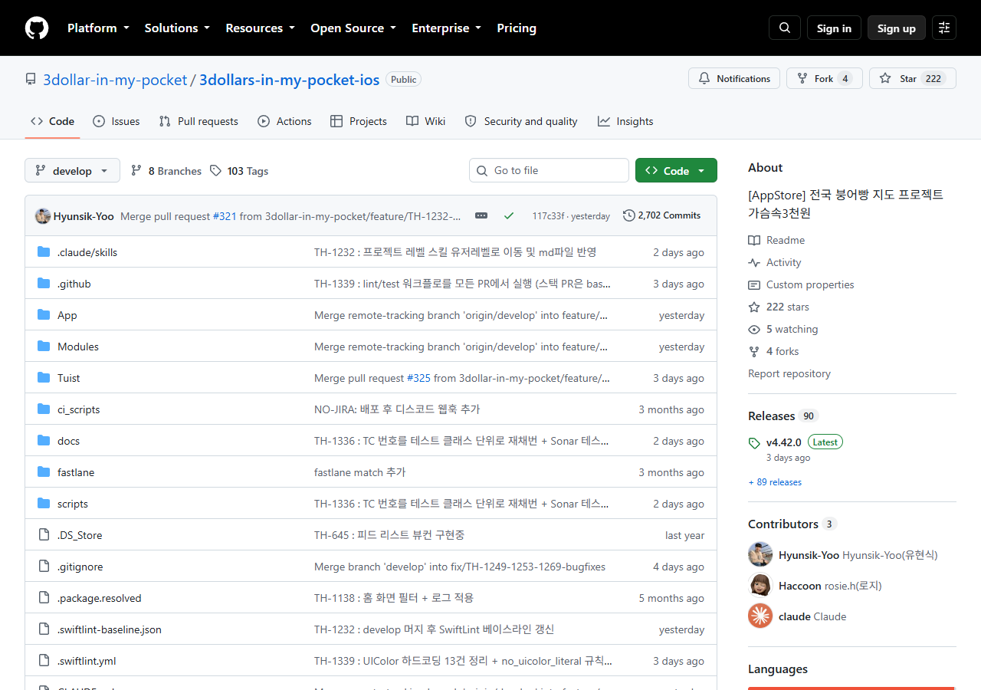
Task: Open pull request #321 link
Action: click(x=225, y=216)
